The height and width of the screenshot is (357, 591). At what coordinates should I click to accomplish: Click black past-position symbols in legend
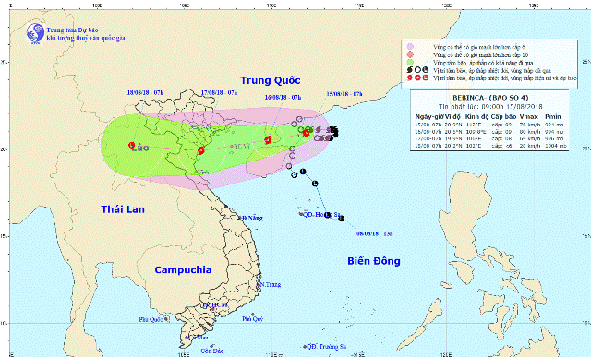click(x=417, y=70)
